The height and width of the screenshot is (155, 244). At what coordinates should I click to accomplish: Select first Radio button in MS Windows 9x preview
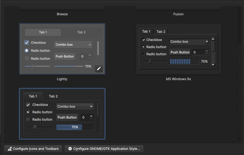[x=143, y=47]
